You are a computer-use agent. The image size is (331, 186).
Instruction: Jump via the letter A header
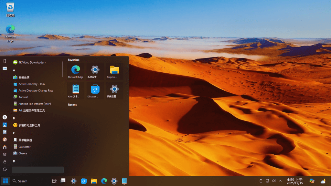click(x=14, y=70)
